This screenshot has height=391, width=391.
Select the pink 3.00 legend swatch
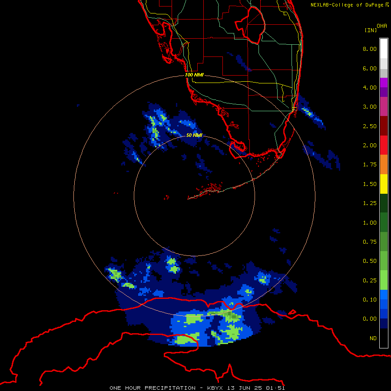pos(384,106)
